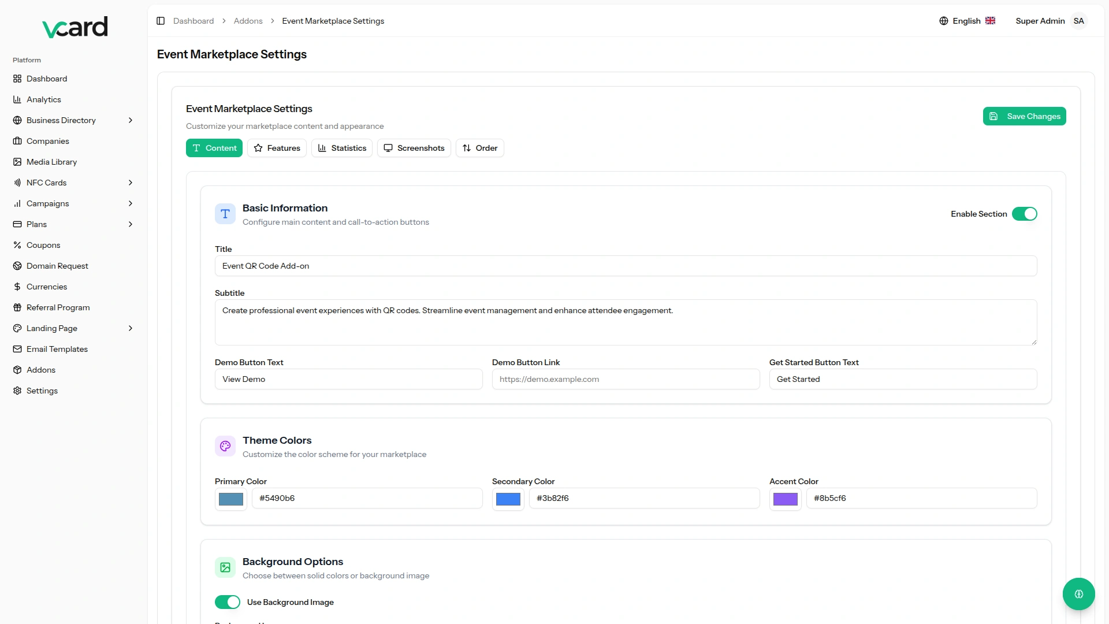Open Referral Program gift icon
The image size is (1109, 624).
click(x=17, y=307)
